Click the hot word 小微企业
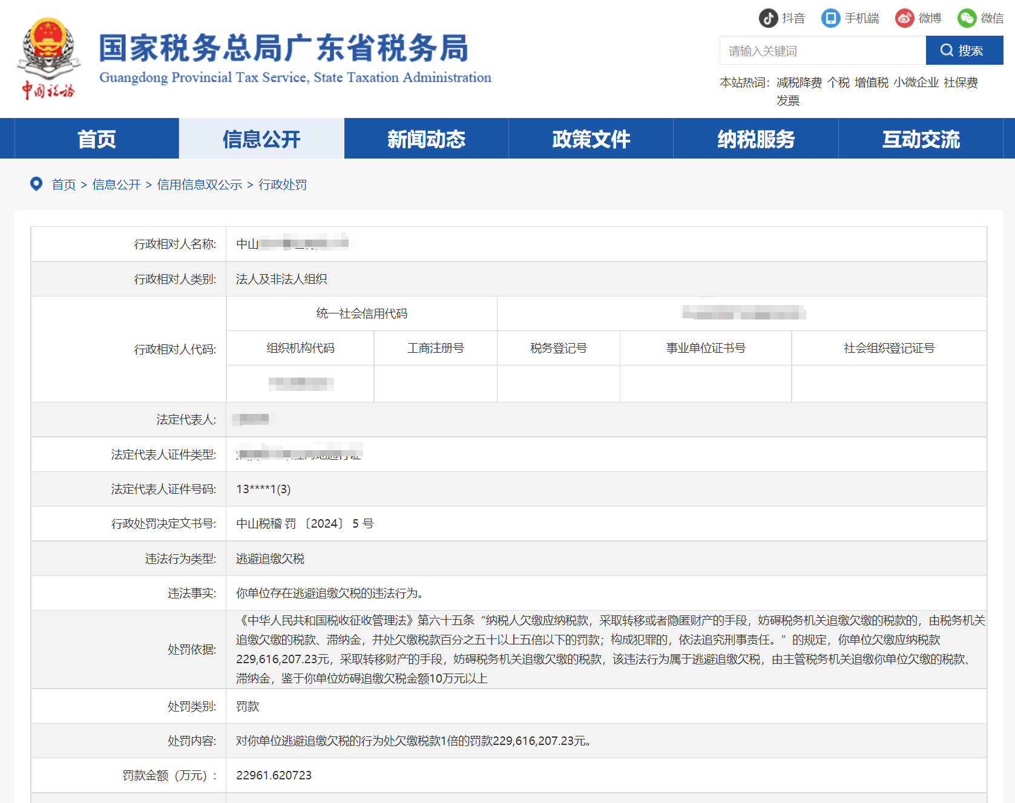This screenshot has height=803, width=1015. tap(916, 82)
